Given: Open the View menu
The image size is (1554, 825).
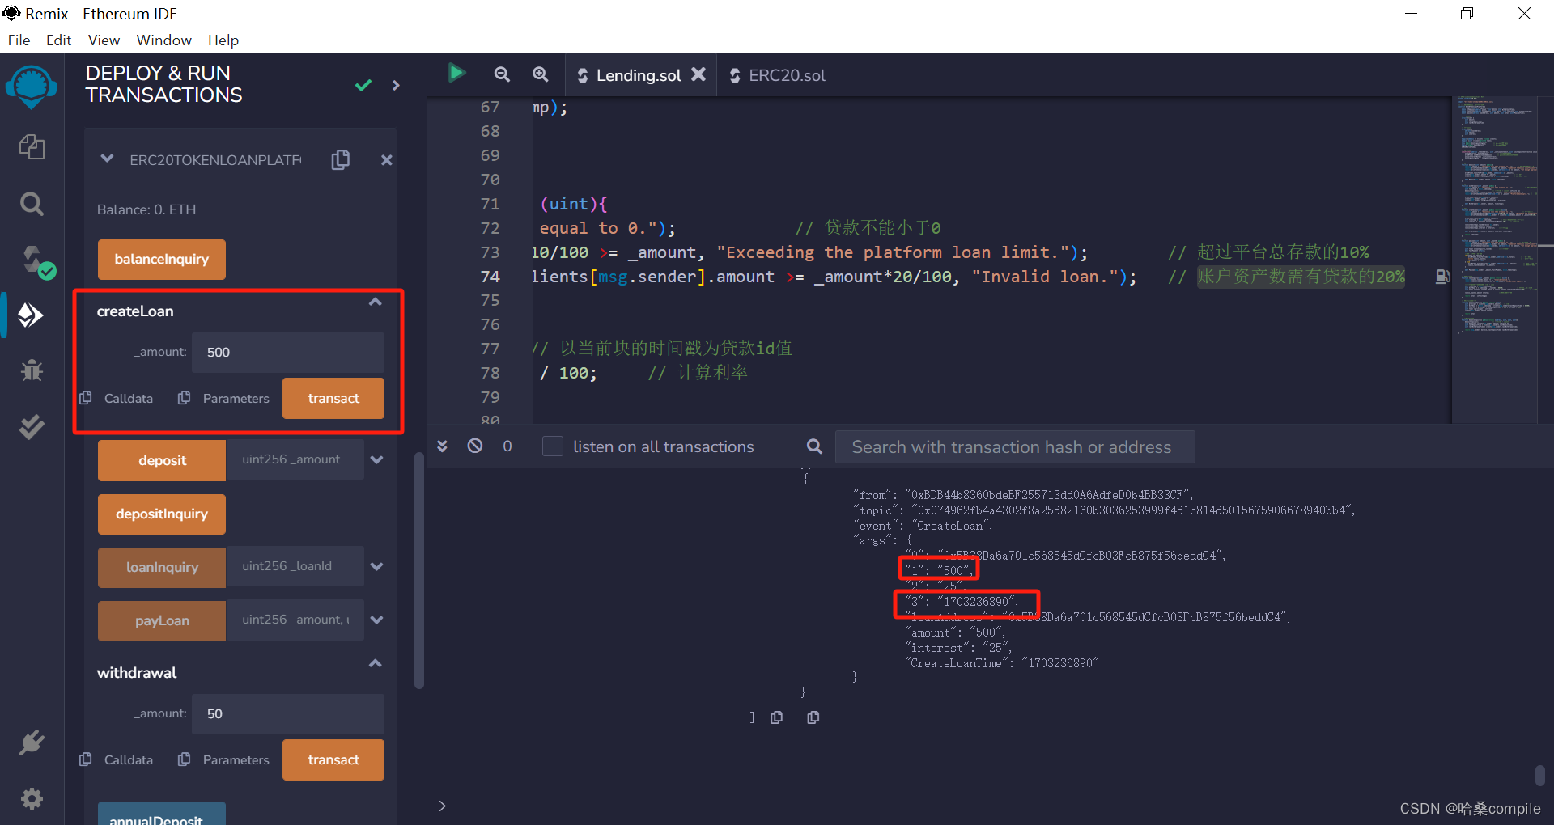Looking at the screenshot, I should (x=104, y=40).
